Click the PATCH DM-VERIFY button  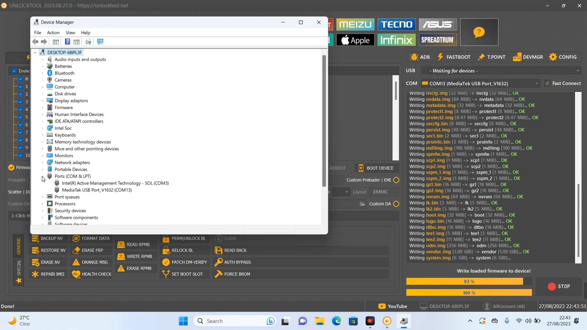click(185, 262)
